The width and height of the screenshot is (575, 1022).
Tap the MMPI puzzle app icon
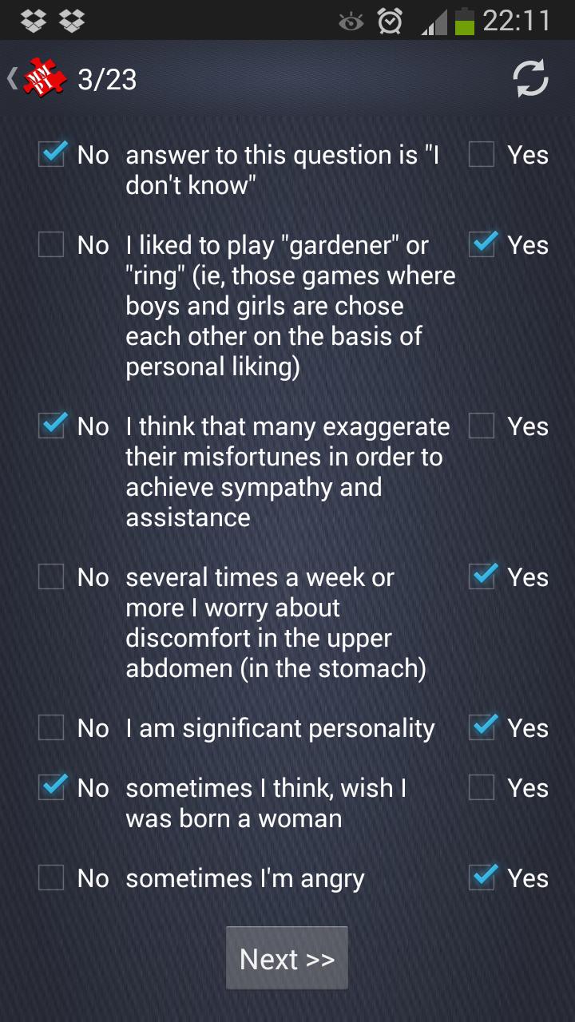45,79
